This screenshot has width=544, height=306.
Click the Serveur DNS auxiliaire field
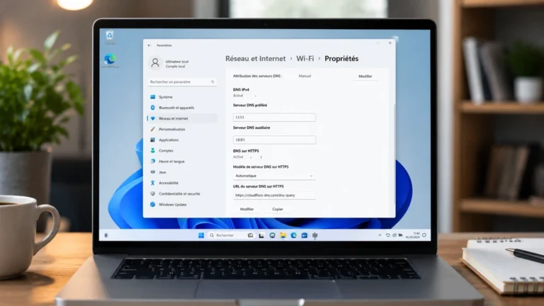coord(274,140)
